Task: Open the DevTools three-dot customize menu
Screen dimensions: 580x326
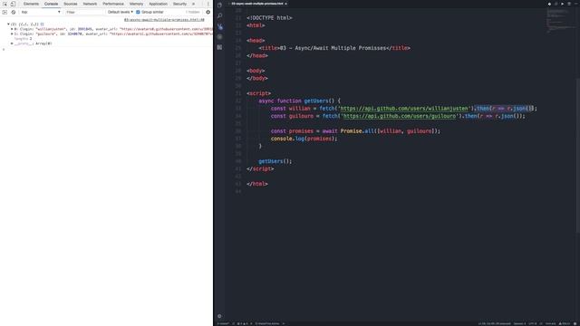Action: click(208, 4)
